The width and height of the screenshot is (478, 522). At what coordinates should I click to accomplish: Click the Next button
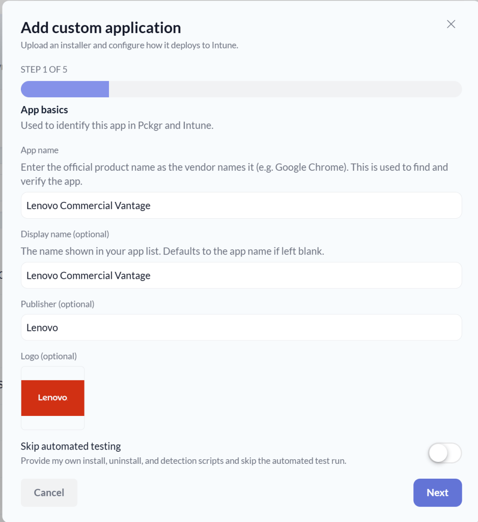coord(437,492)
